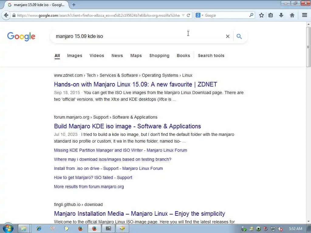Viewport: 311px width, 233px height.
Task: Click the 'Jul 10, 2023' date text
Action: (x=66, y=134)
